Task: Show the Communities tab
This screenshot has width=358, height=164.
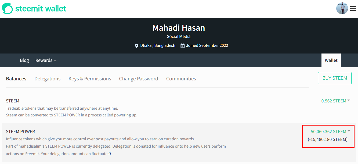Action: (181, 79)
